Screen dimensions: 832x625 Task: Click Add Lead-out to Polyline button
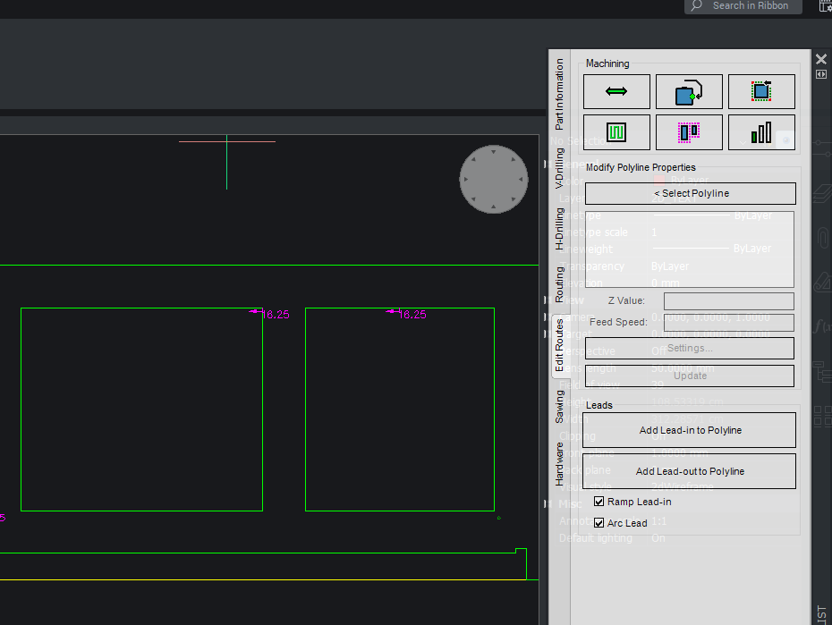689,471
